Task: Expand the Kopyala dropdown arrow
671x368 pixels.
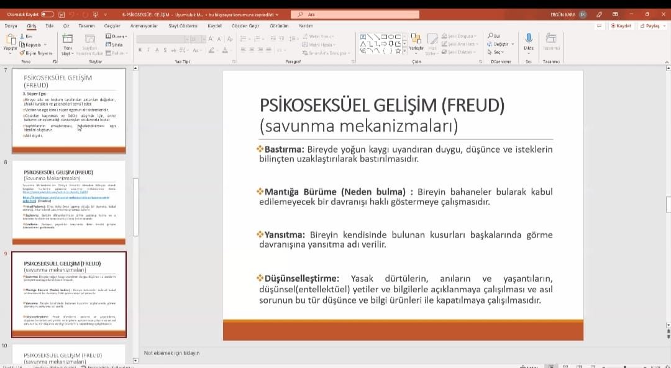Action: [45, 45]
